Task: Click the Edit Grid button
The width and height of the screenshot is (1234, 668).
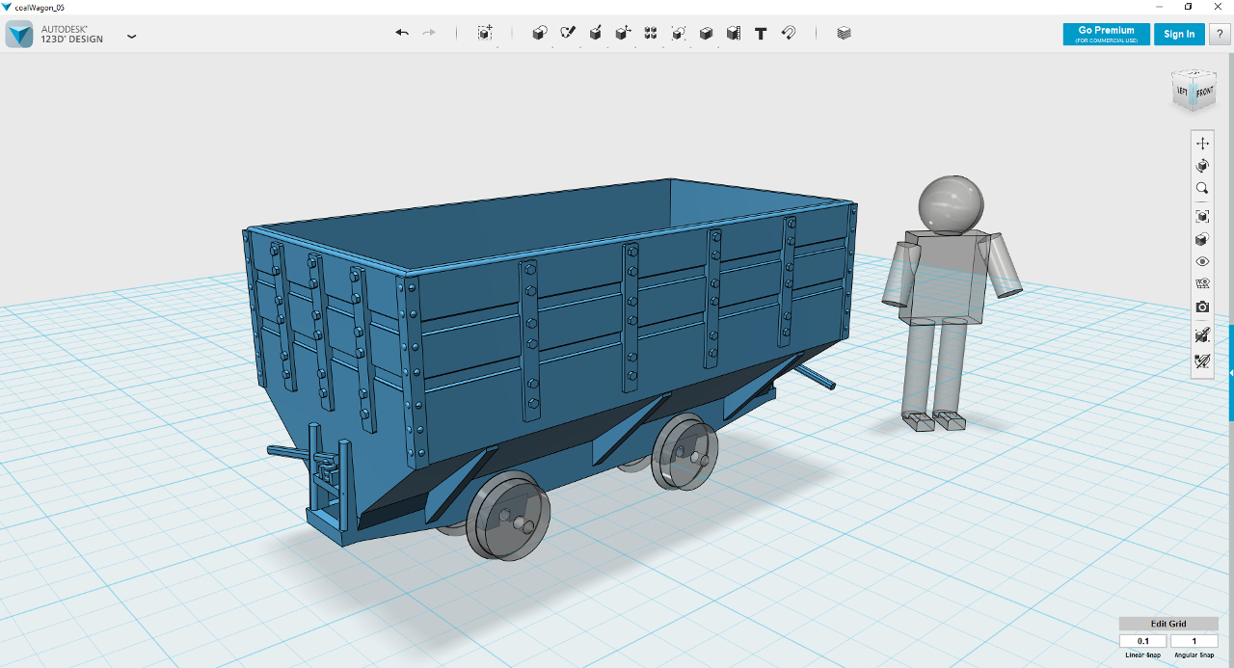Action: (1168, 624)
